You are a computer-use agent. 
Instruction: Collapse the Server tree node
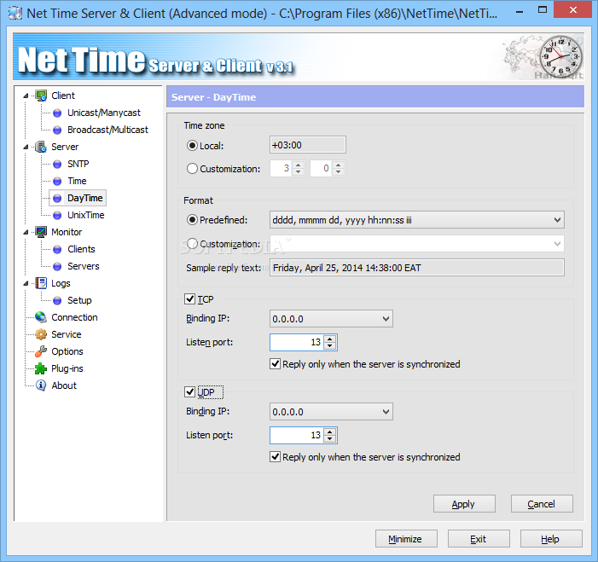tap(26, 148)
